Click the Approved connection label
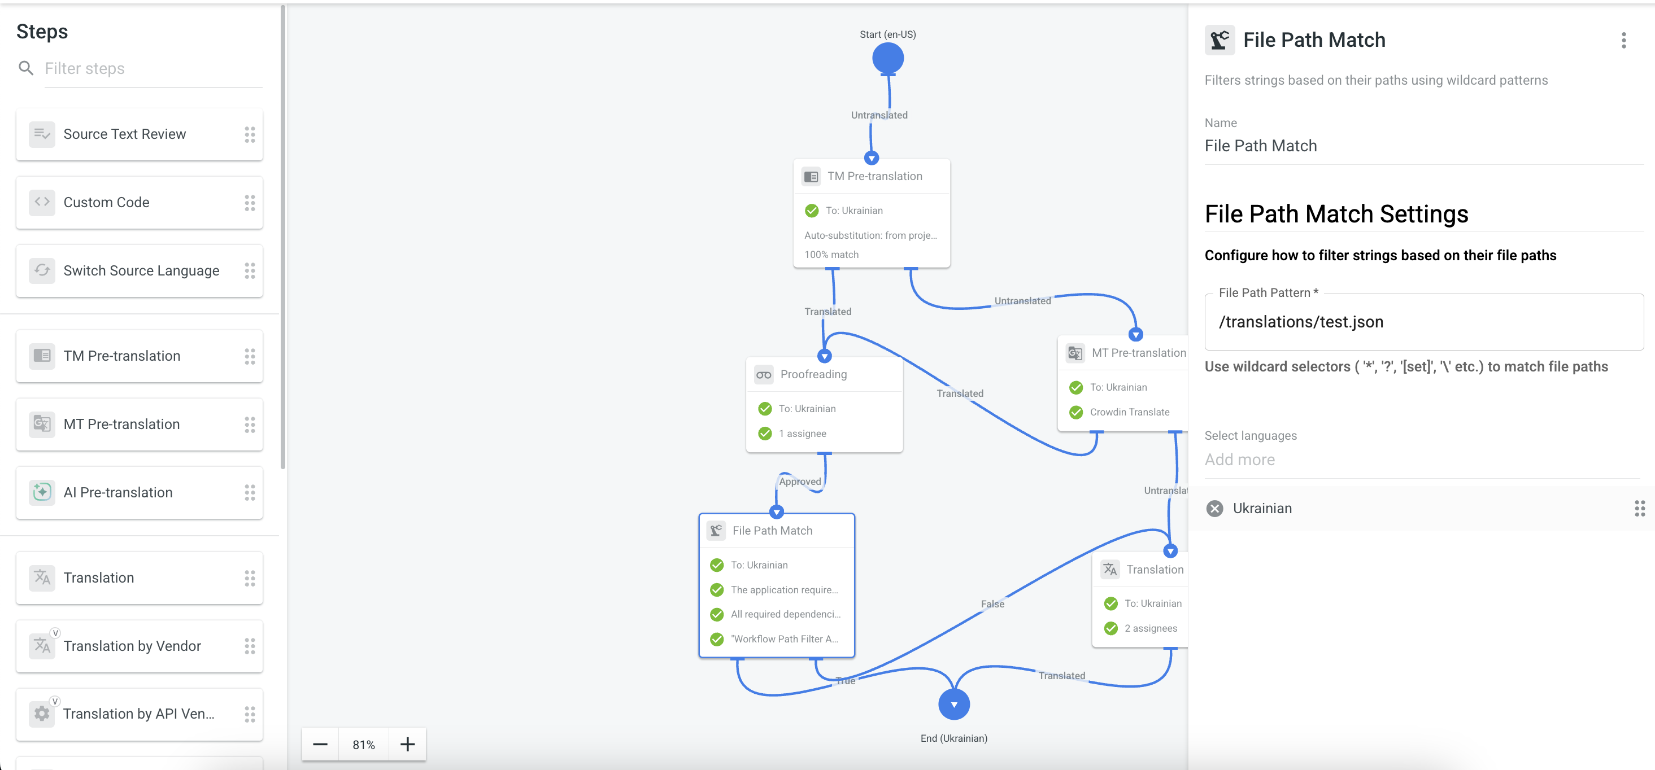 click(x=800, y=481)
